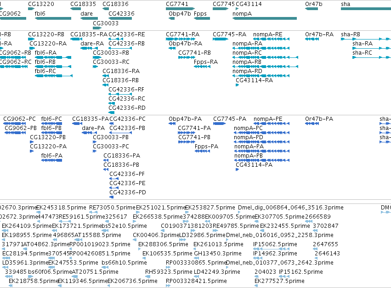Image resolution: width=391 pixels, height=288 pixels.
Task: Click the dare-PA protein label
Action: 93,128
